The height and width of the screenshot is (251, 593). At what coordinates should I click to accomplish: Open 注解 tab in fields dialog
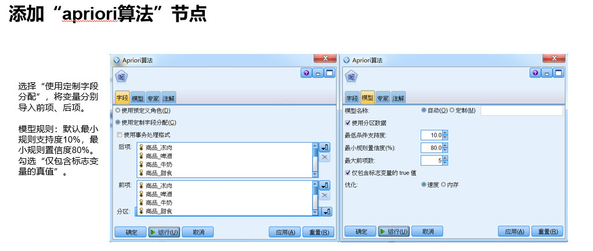[169, 99]
